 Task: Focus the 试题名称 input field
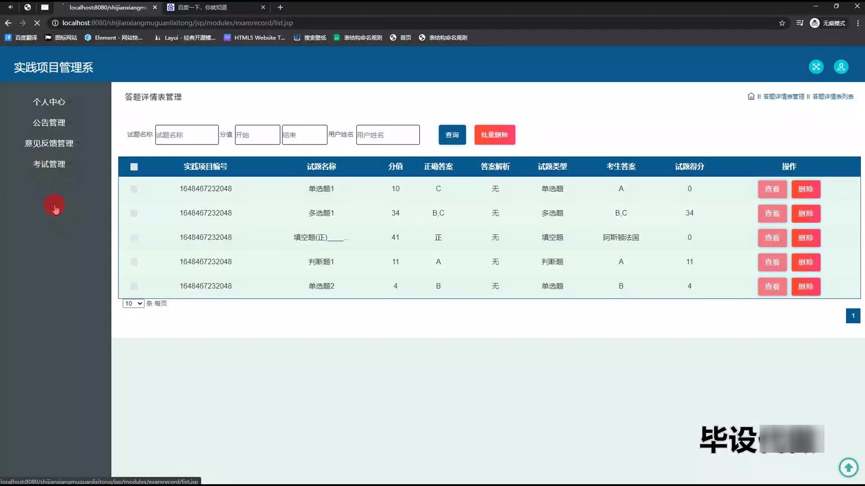187,135
